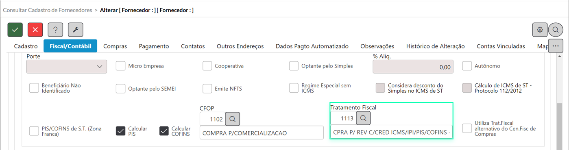The height and width of the screenshot is (150, 569).
Task: Switch to the Compras tab
Action: pyautogui.click(x=115, y=46)
